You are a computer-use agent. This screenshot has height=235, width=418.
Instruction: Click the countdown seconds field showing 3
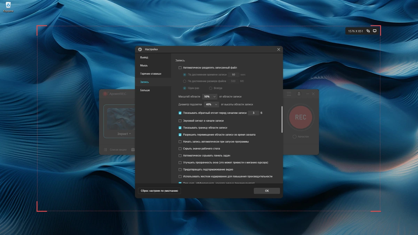tap(254, 113)
